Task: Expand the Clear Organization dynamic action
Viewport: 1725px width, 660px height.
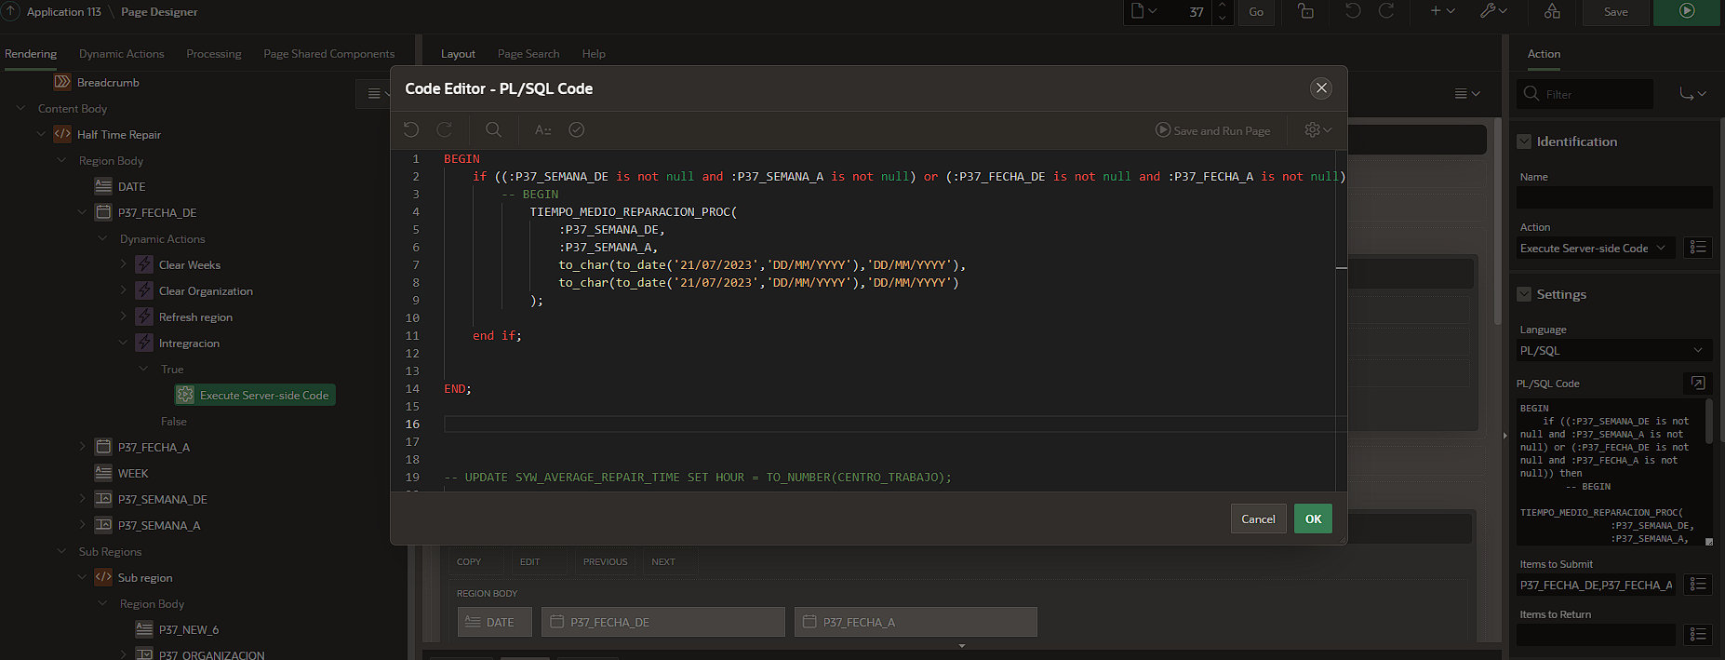Action: (x=123, y=290)
